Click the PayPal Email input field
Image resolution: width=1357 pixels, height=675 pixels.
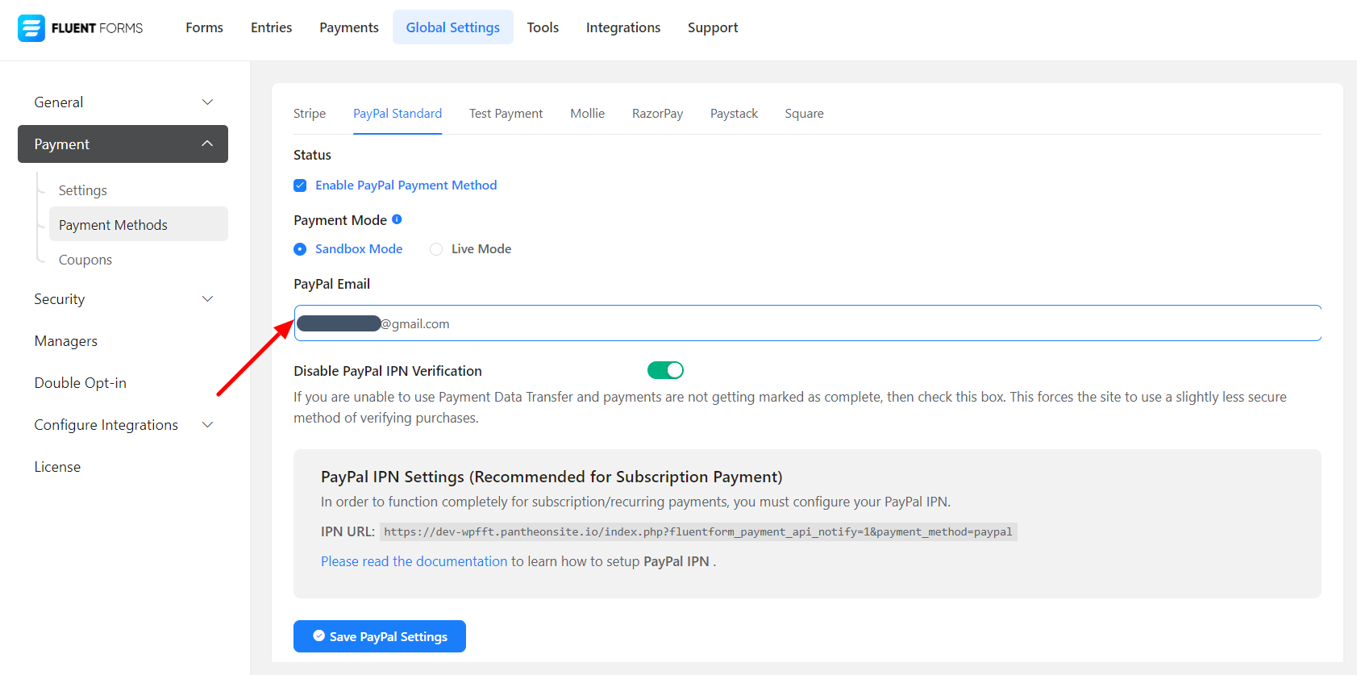coord(806,323)
